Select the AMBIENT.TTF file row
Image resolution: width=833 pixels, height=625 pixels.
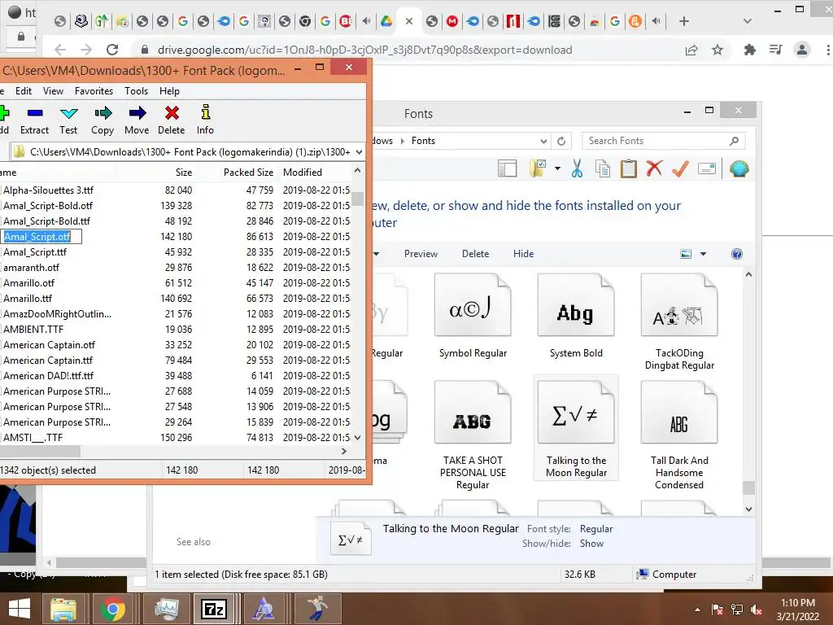[x=176, y=330]
